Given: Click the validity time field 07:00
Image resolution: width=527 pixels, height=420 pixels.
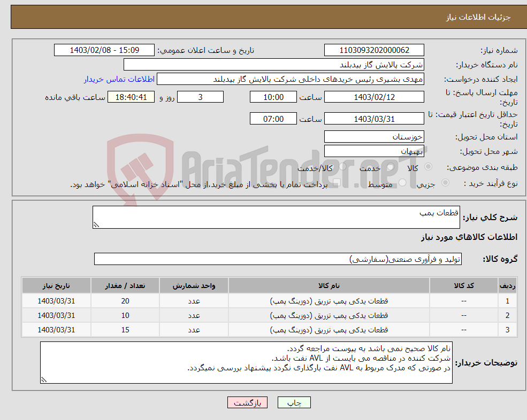Looking at the screenshot, I should (273, 119).
